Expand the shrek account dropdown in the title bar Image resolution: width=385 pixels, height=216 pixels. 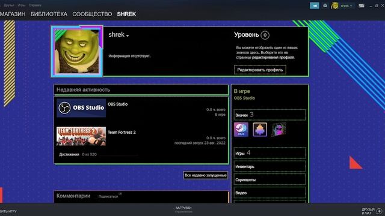click(346, 5)
